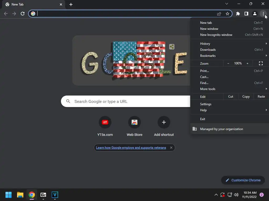Open the Web Store shortcut
This screenshot has width=269, height=201.
coord(134,126)
